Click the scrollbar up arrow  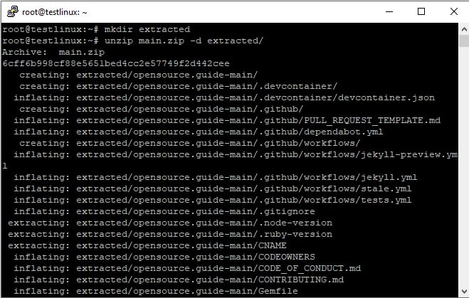463,29
